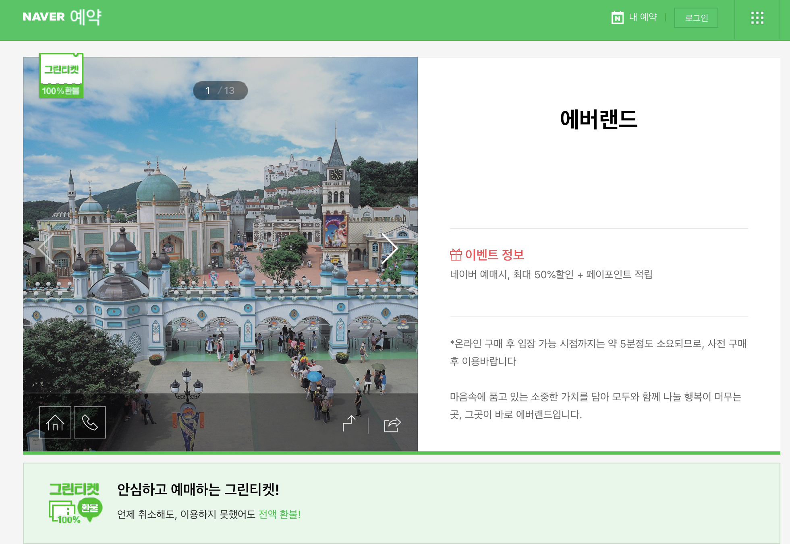Viewport: 790px width, 544px height.
Task: Click the share icon on the photo
Action: [x=392, y=425]
